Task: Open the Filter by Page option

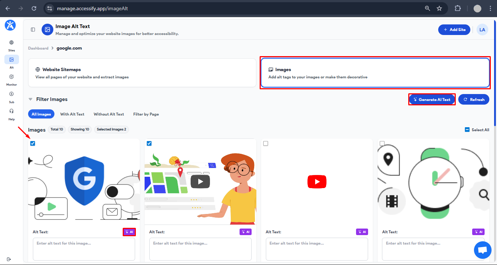Action: pos(146,114)
